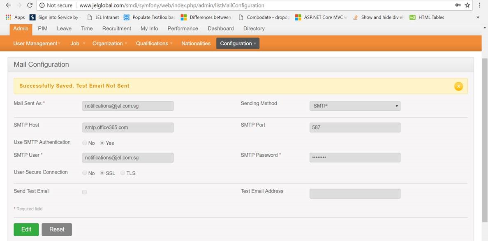Expand the Configuration menu
The height and width of the screenshot is (241, 488).
click(238, 44)
